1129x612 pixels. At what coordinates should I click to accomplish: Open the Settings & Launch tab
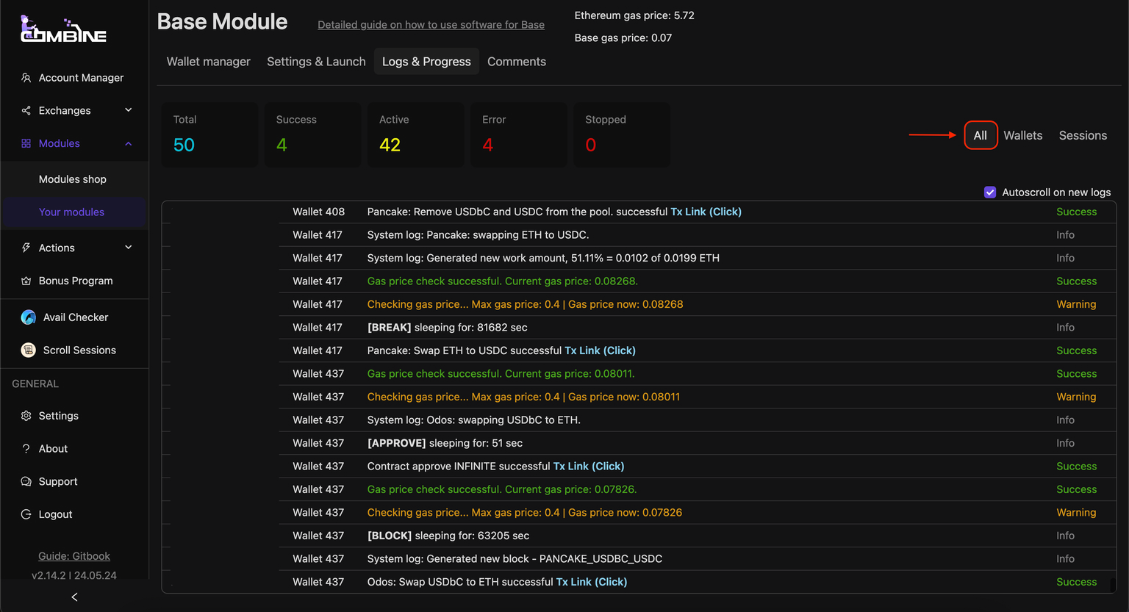316,62
